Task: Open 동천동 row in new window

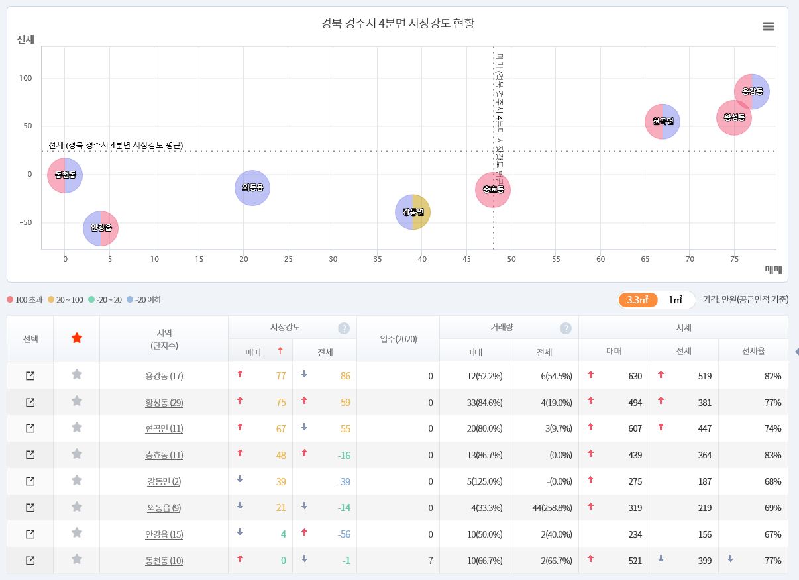Action: (30, 561)
